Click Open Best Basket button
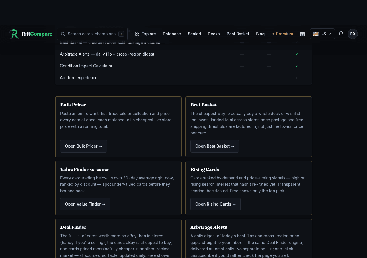Image resolution: width=367 pixels, height=258 pixels. point(214,146)
